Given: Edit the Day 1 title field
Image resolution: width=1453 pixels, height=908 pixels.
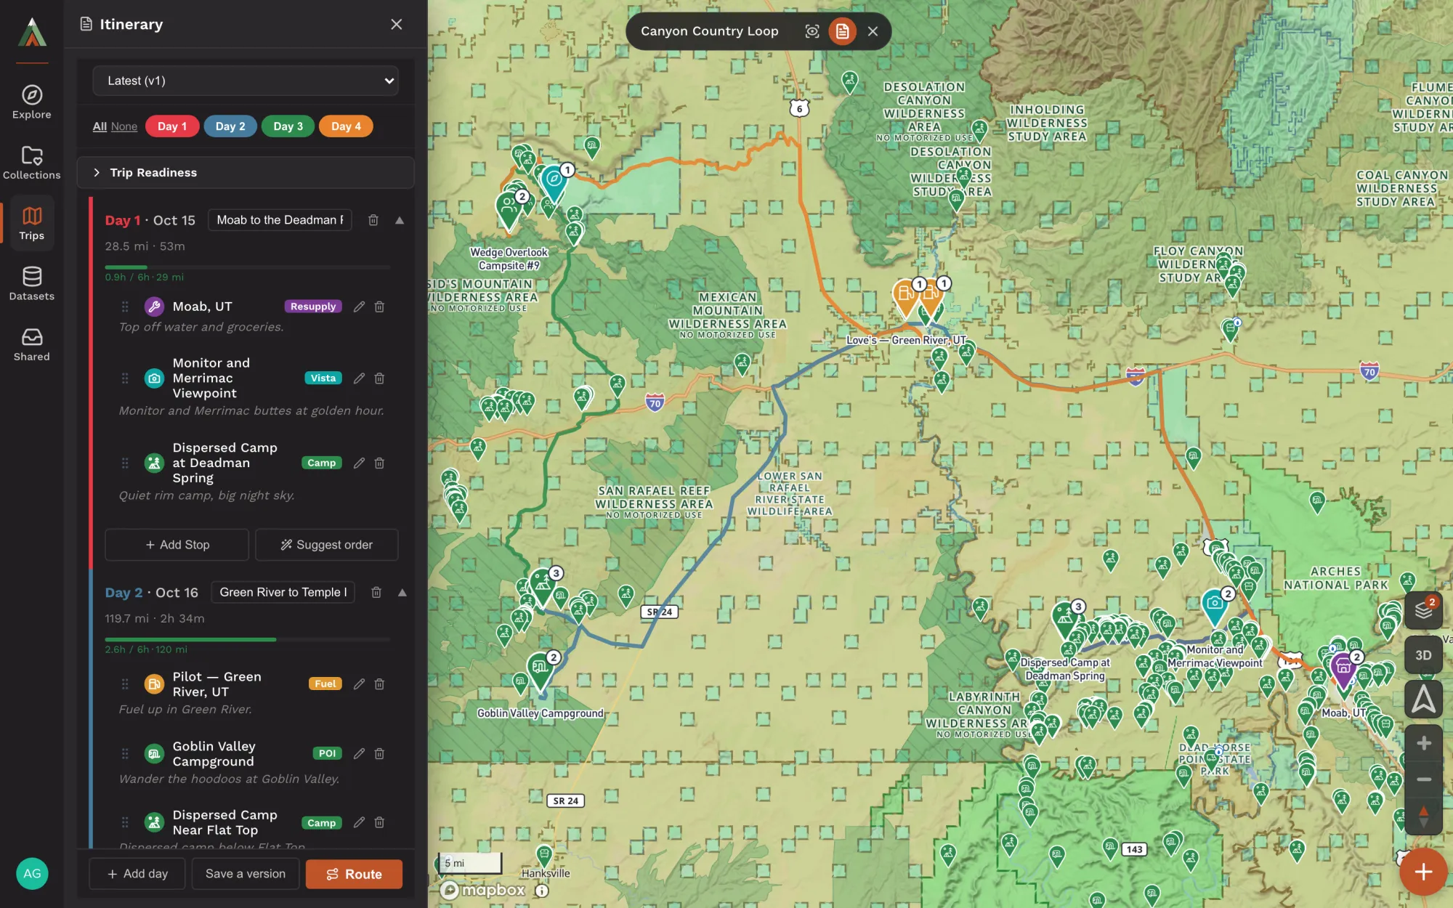Looking at the screenshot, I should [280, 220].
